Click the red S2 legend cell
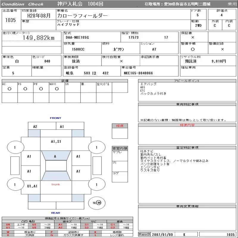Screen dimensions: 238x238 click(87, 228)
